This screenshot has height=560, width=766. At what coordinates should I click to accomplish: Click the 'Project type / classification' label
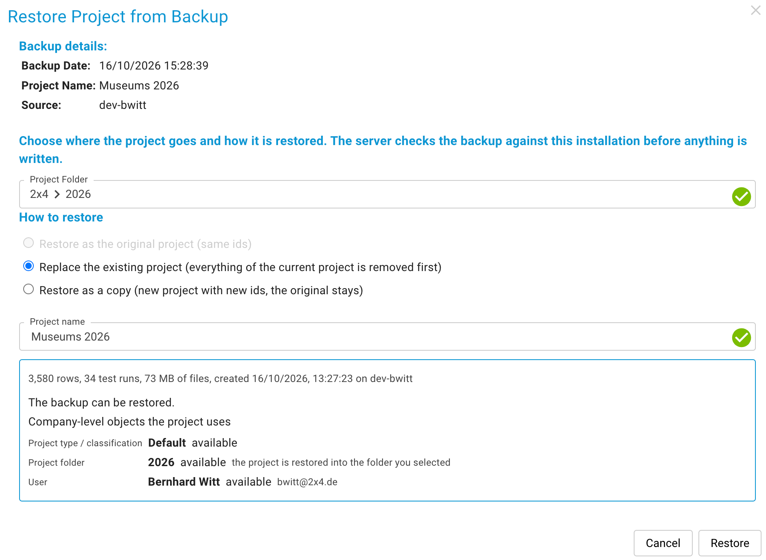pos(85,443)
